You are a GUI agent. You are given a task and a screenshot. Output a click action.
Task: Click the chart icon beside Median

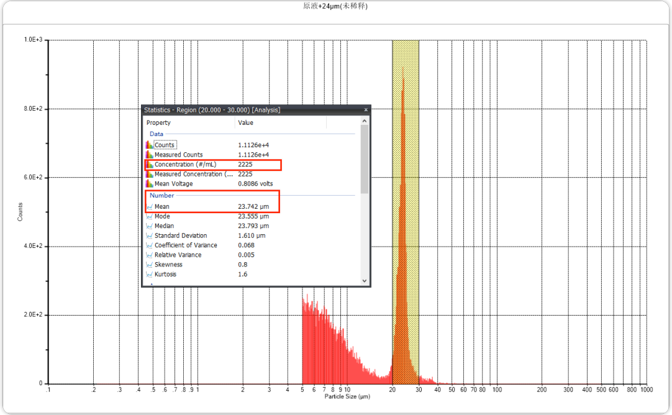(149, 226)
